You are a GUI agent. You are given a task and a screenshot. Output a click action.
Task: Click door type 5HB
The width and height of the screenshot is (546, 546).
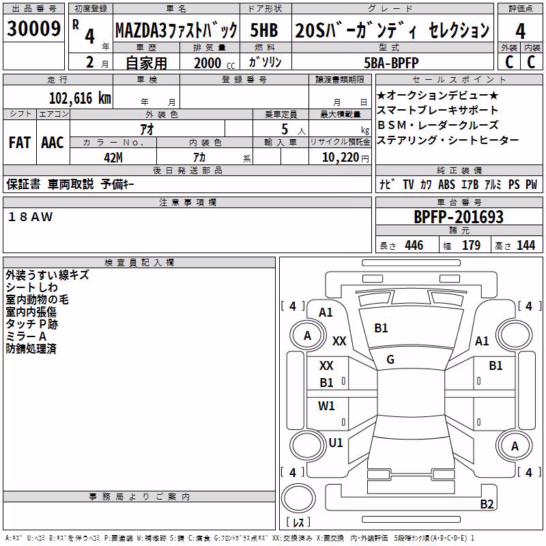click(x=264, y=30)
